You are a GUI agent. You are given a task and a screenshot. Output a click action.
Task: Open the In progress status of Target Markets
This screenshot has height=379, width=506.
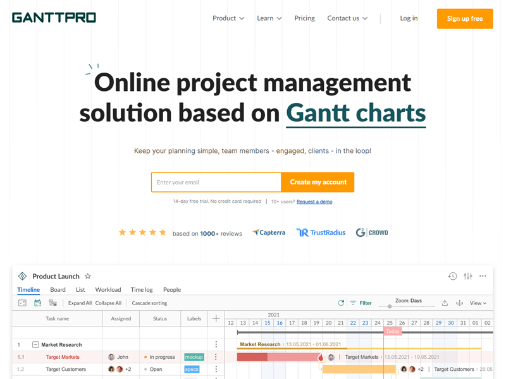click(159, 357)
